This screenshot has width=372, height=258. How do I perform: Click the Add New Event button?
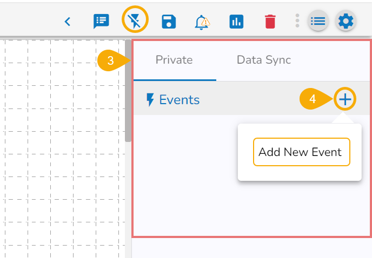click(300, 152)
